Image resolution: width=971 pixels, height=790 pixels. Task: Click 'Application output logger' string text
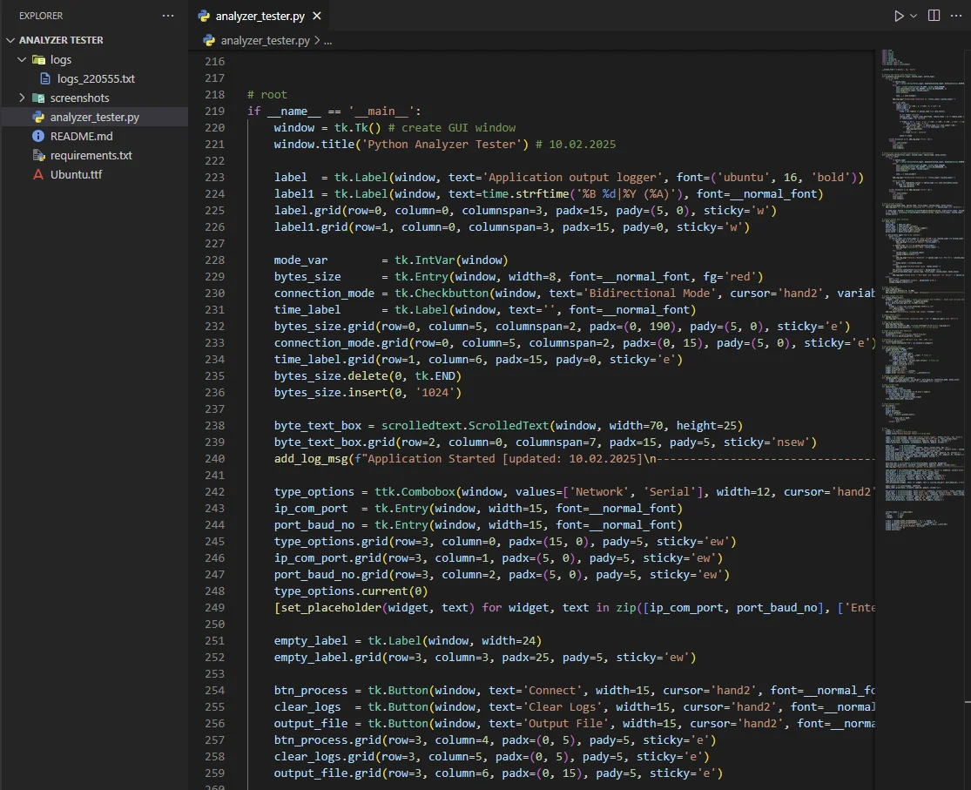[x=573, y=177]
